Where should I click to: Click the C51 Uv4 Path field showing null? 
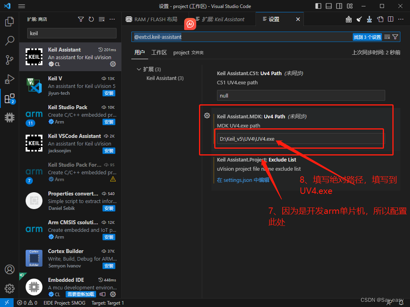click(x=301, y=96)
